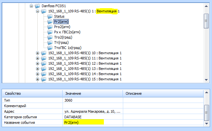This screenshot has height=131, width=212.
Task: Click folder icon of RS-485(1) 10 node
Action: 44,53
